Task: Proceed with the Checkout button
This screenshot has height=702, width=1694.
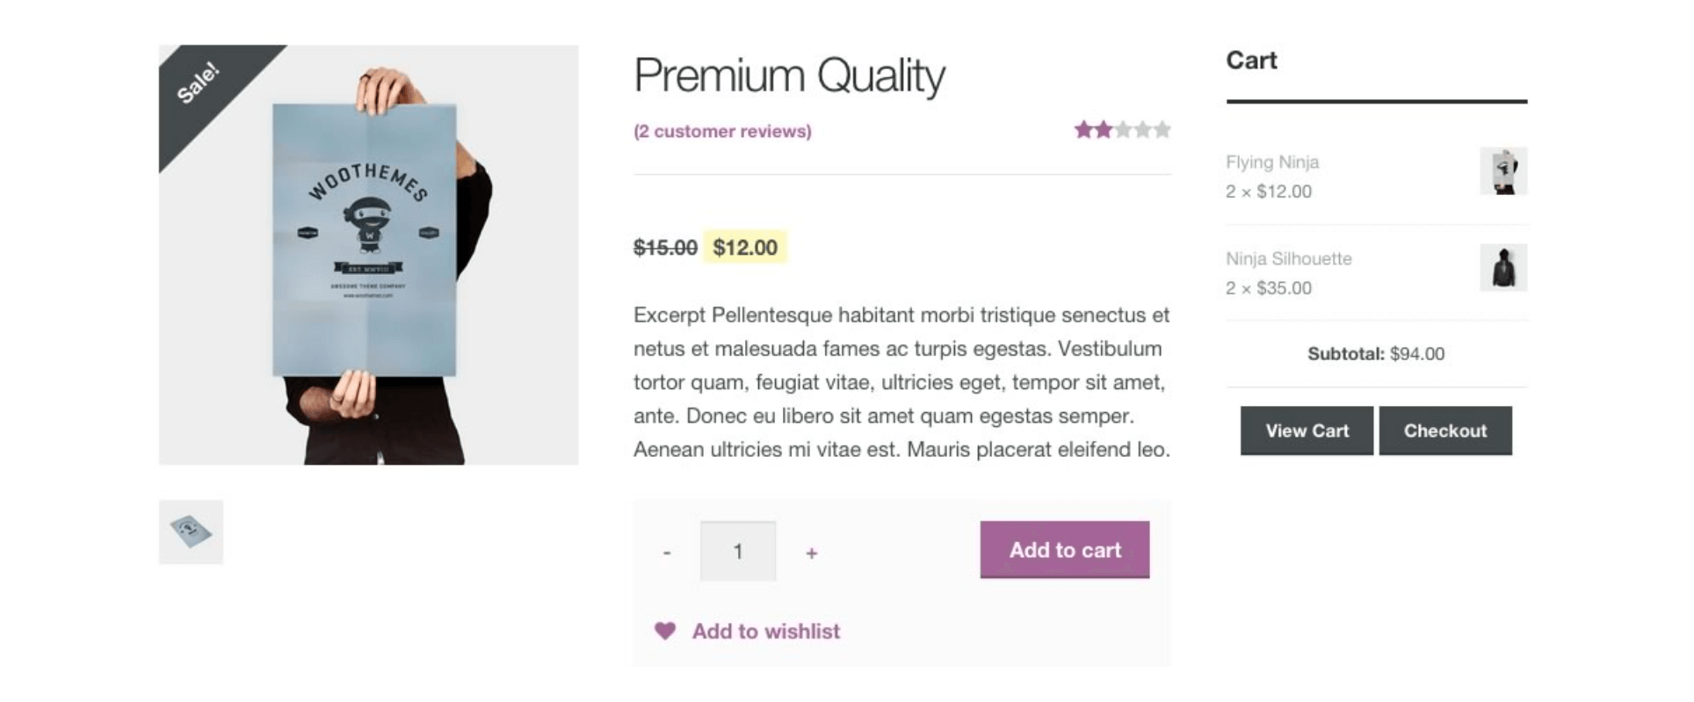Action: (1444, 431)
